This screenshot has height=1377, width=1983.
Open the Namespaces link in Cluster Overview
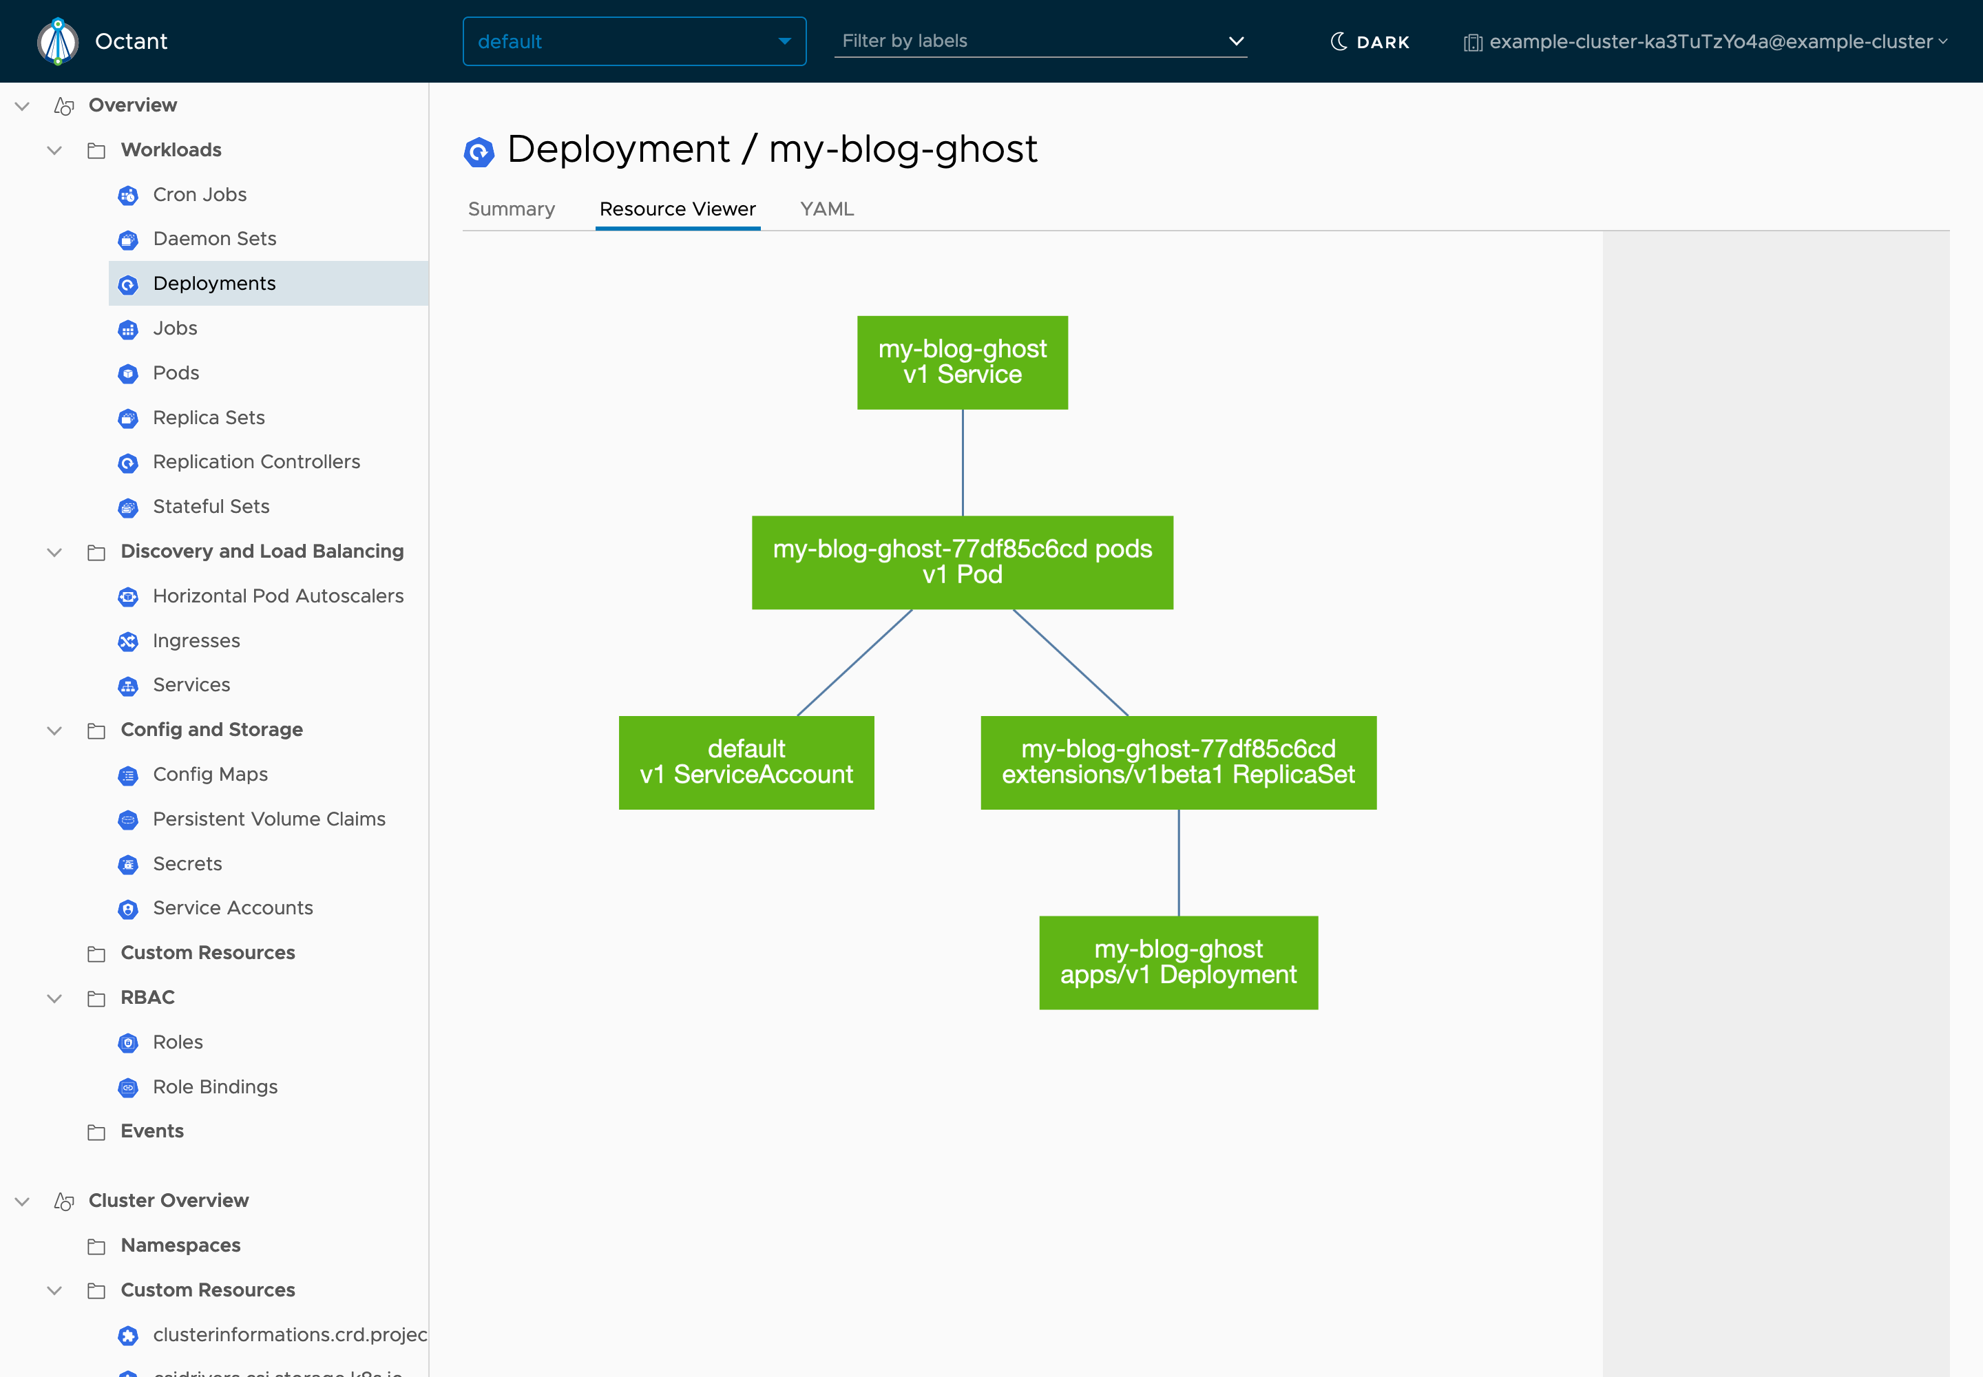coord(180,1245)
